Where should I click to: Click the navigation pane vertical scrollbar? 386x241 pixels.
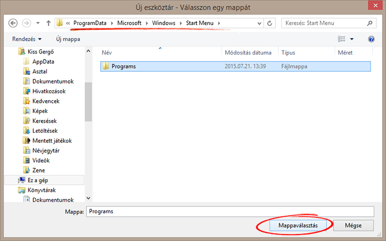[x=88, y=102]
